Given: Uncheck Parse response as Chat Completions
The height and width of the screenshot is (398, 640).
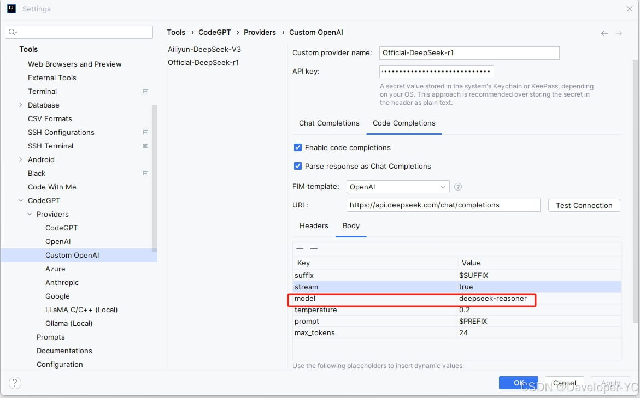Looking at the screenshot, I should pos(298,166).
